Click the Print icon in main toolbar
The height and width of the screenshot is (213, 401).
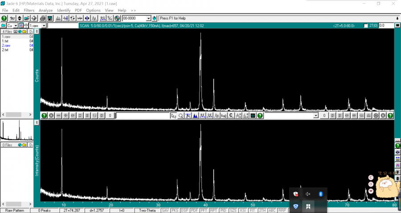point(42,18)
